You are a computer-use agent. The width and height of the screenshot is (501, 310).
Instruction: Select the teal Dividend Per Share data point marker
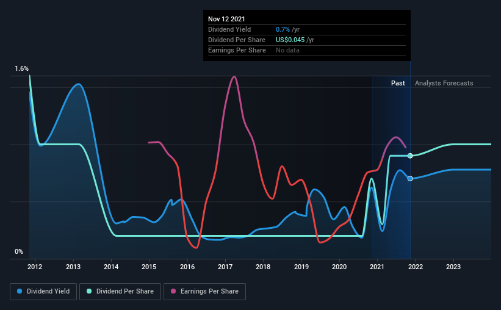[x=410, y=156]
